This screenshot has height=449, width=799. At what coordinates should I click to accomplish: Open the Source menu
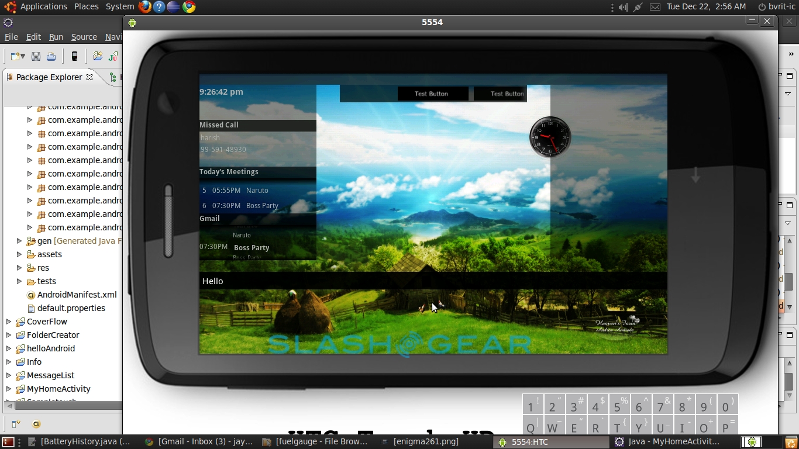tap(84, 37)
